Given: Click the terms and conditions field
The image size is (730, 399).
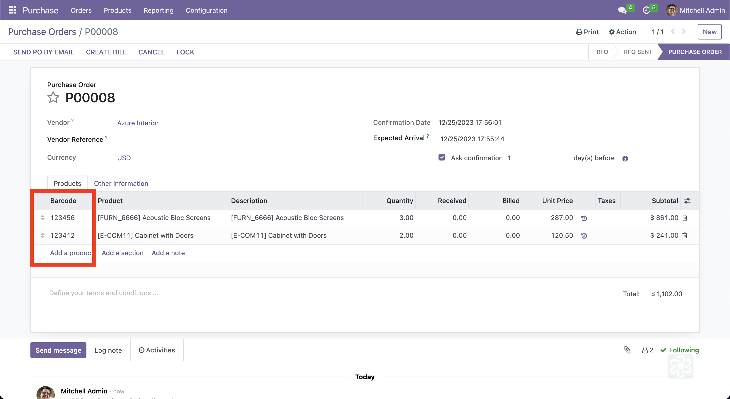Looking at the screenshot, I should (x=104, y=293).
